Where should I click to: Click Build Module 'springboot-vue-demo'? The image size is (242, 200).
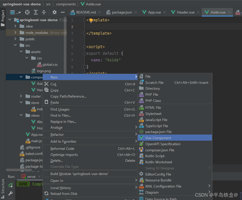[90, 174]
